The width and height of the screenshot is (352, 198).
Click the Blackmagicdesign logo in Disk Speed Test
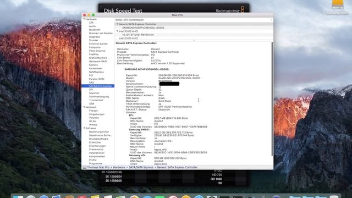230,10
